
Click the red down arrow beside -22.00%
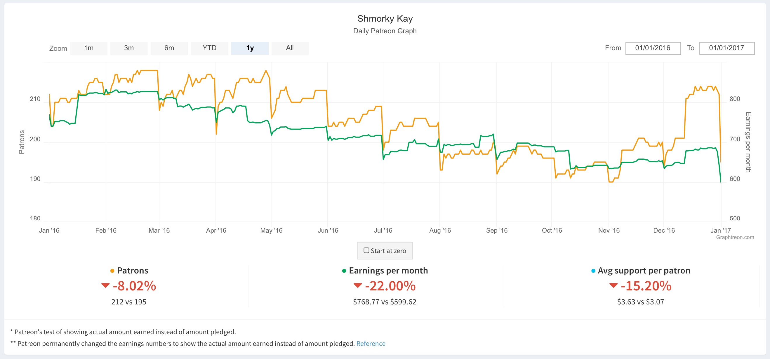(357, 285)
